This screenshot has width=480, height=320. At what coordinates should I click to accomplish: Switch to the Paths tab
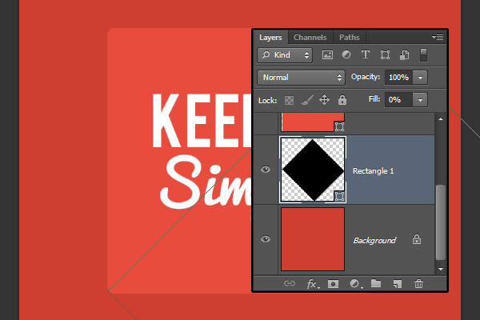[350, 38]
